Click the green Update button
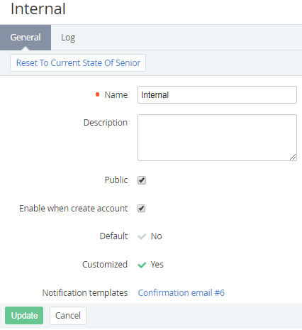 (x=24, y=315)
